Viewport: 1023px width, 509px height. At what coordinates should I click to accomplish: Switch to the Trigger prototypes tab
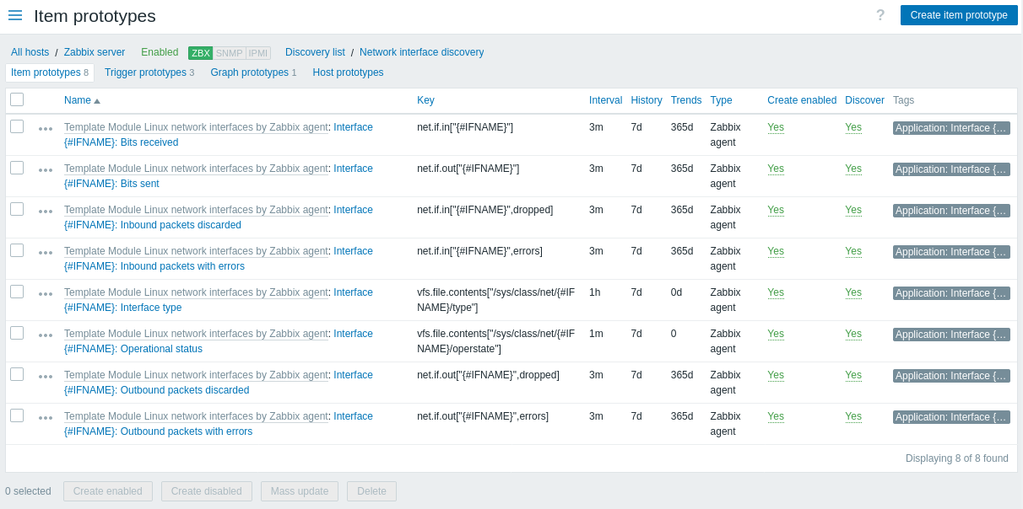[x=149, y=72]
